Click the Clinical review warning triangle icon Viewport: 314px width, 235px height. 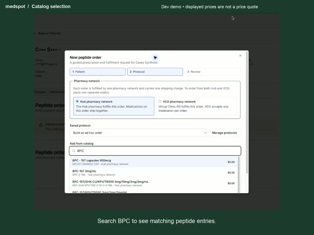coord(41,125)
